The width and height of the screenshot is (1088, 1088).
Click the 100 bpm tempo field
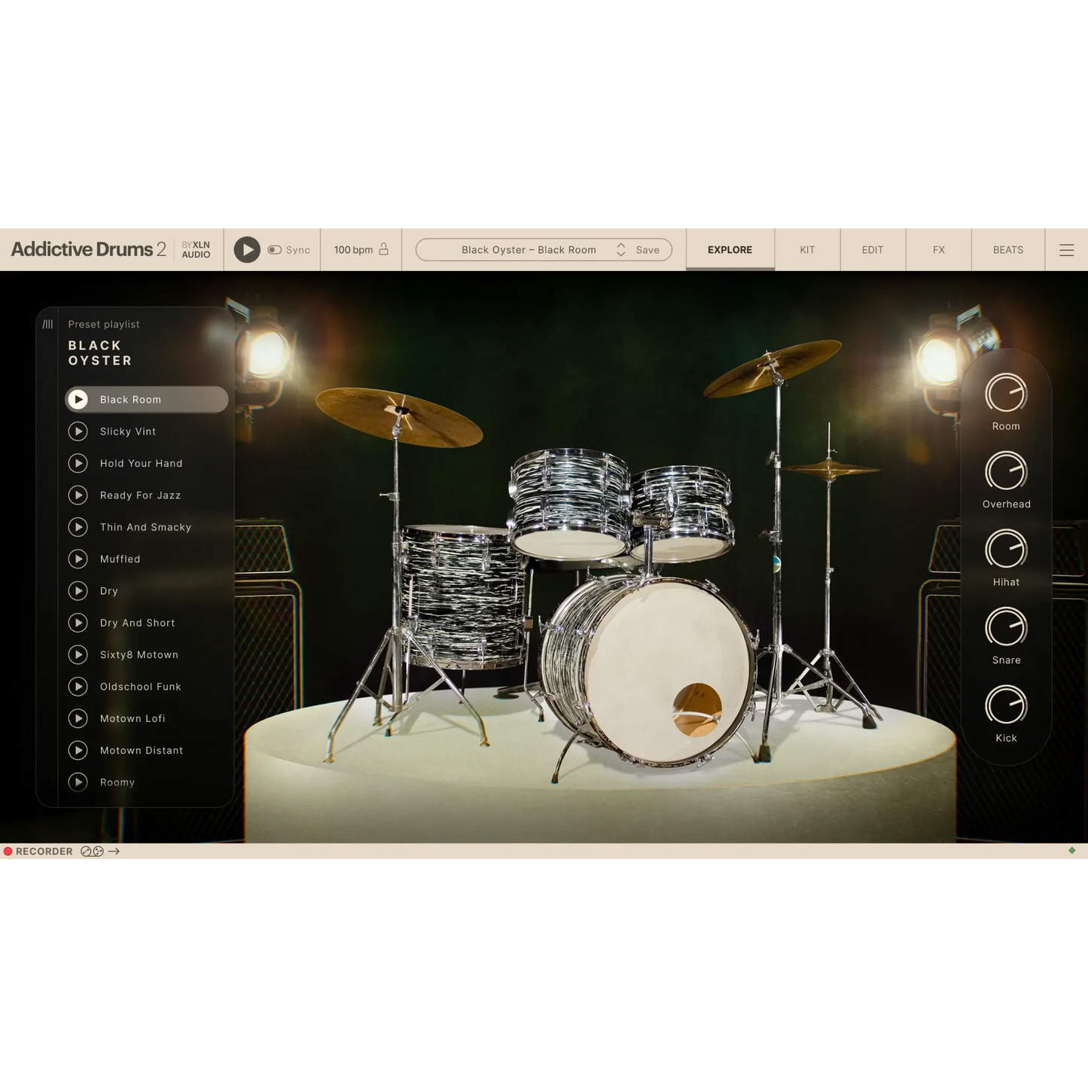tap(353, 250)
